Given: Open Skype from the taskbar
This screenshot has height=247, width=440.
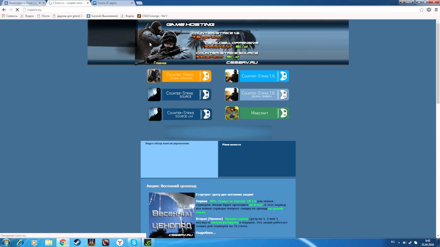Looking at the screenshot, I should click(134, 243).
